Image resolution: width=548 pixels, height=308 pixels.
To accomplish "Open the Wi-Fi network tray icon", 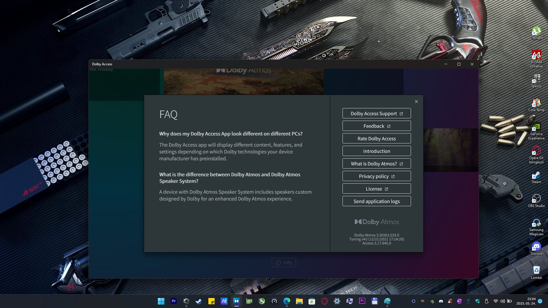I will point(496,301).
